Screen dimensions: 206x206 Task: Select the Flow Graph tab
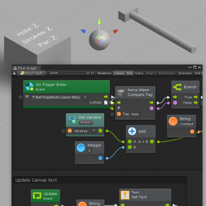coord(26,68)
